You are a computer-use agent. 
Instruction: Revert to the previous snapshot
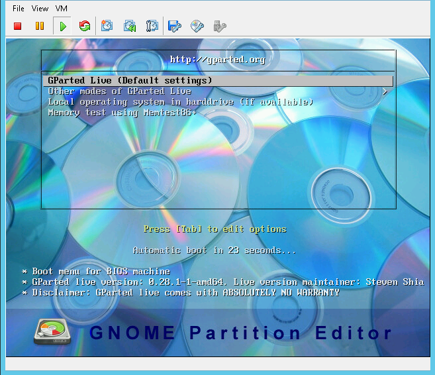(130, 26)
